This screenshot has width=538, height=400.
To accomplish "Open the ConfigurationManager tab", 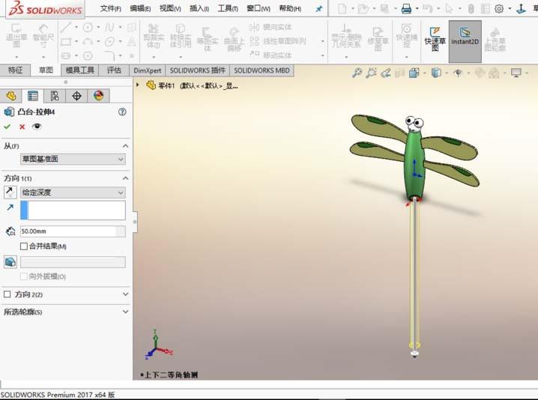I will pyautogui.click(x=55, y=96).
